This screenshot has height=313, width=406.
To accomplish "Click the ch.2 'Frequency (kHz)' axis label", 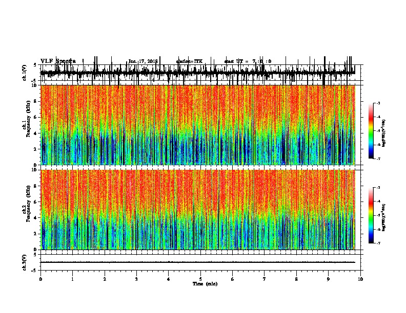I will point(28,203).
